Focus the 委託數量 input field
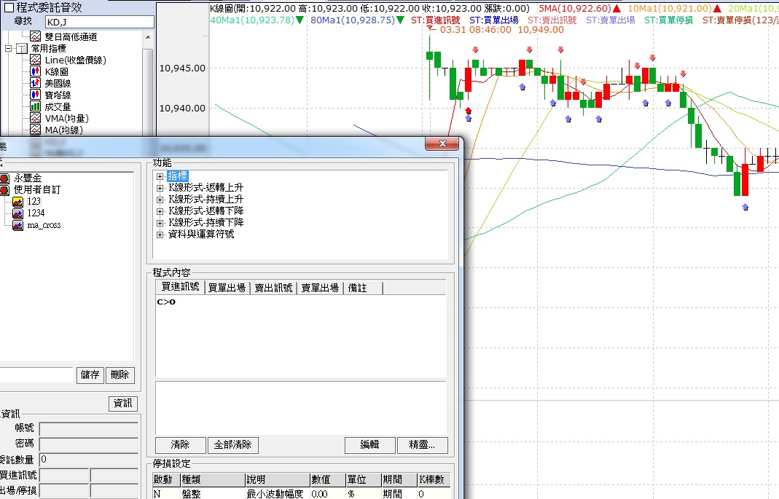779x499 pixels. 88,459
